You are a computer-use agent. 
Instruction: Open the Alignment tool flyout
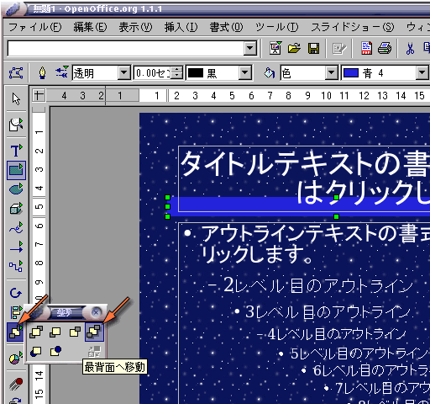tap(15, 311)
